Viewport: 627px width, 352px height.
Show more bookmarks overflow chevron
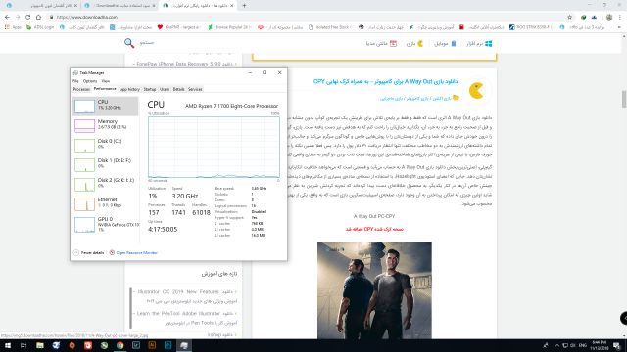tap(619, 27)
